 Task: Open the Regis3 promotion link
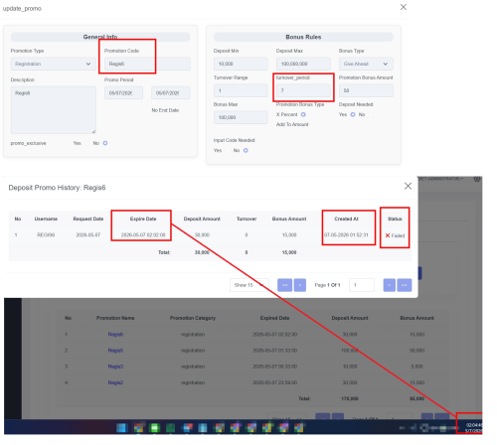pyautogui.click(x=115, y=367)
